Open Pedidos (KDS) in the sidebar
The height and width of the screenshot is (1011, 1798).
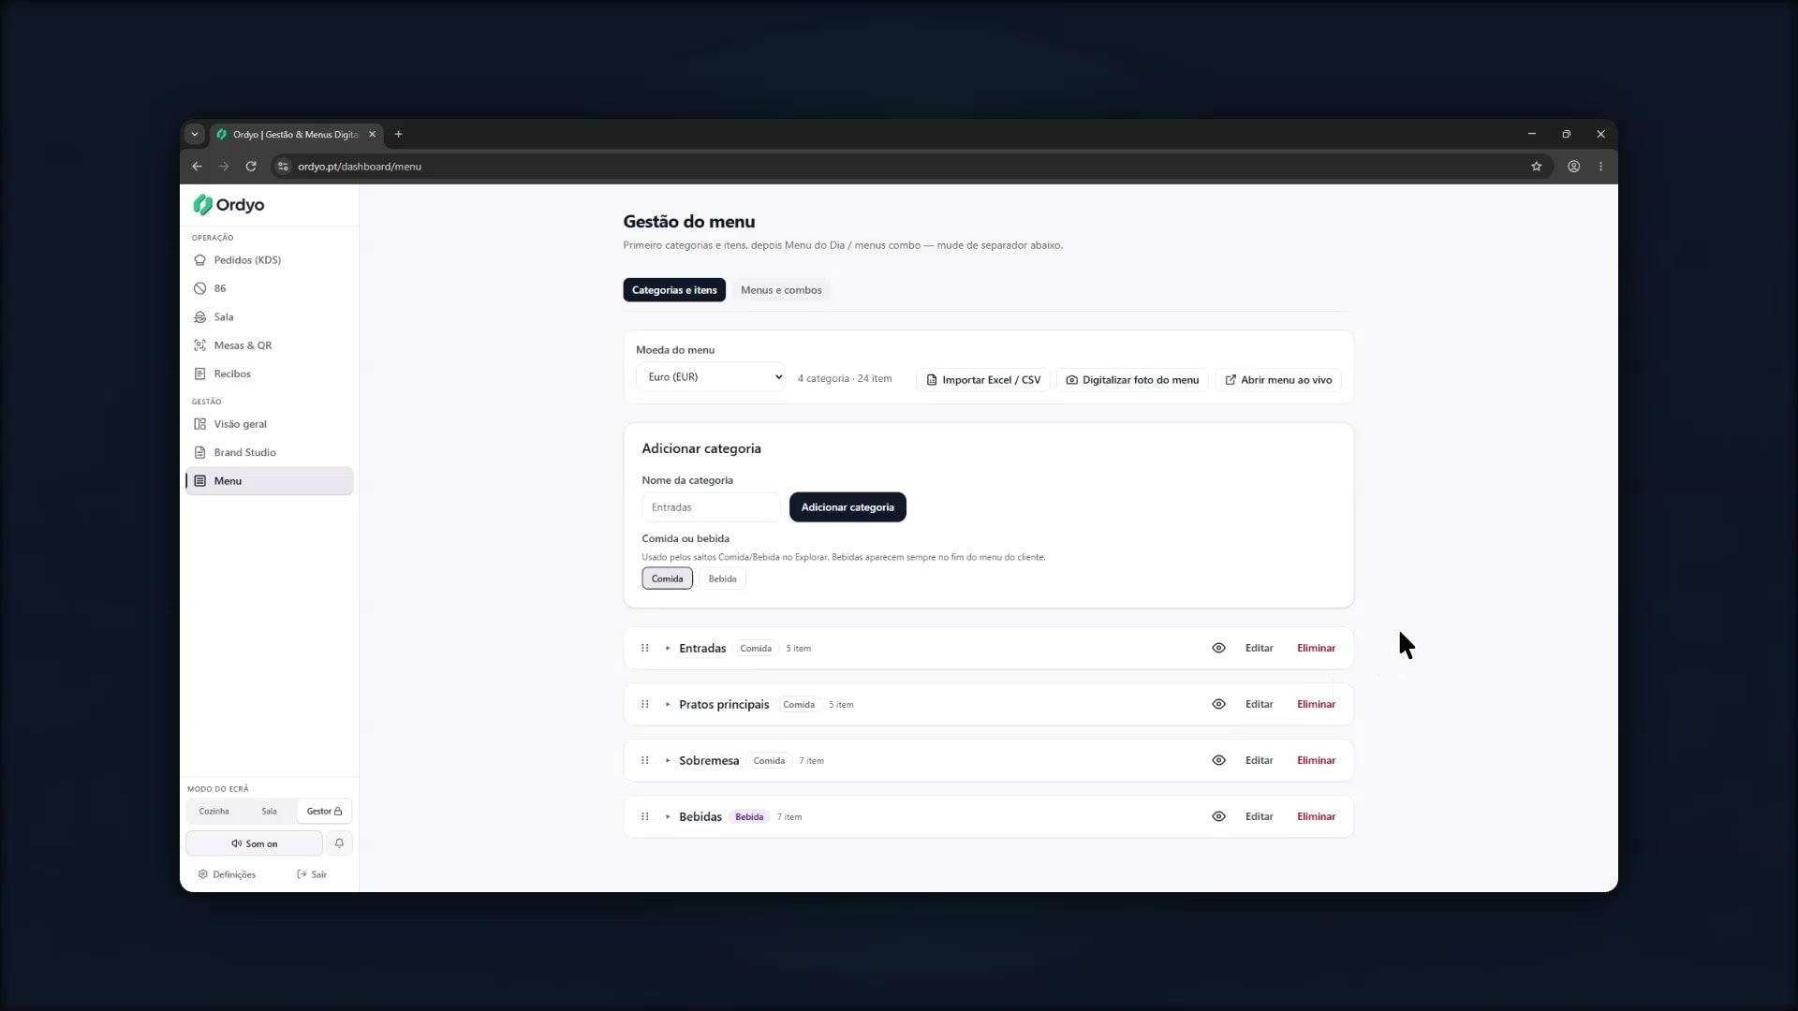pyautogui.click(x=270, y=260)
